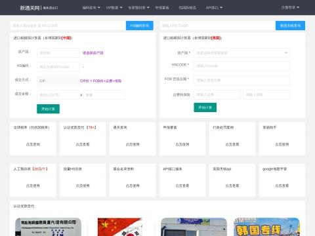Open the 找国际物流 navigation item

tap(188, 8)
